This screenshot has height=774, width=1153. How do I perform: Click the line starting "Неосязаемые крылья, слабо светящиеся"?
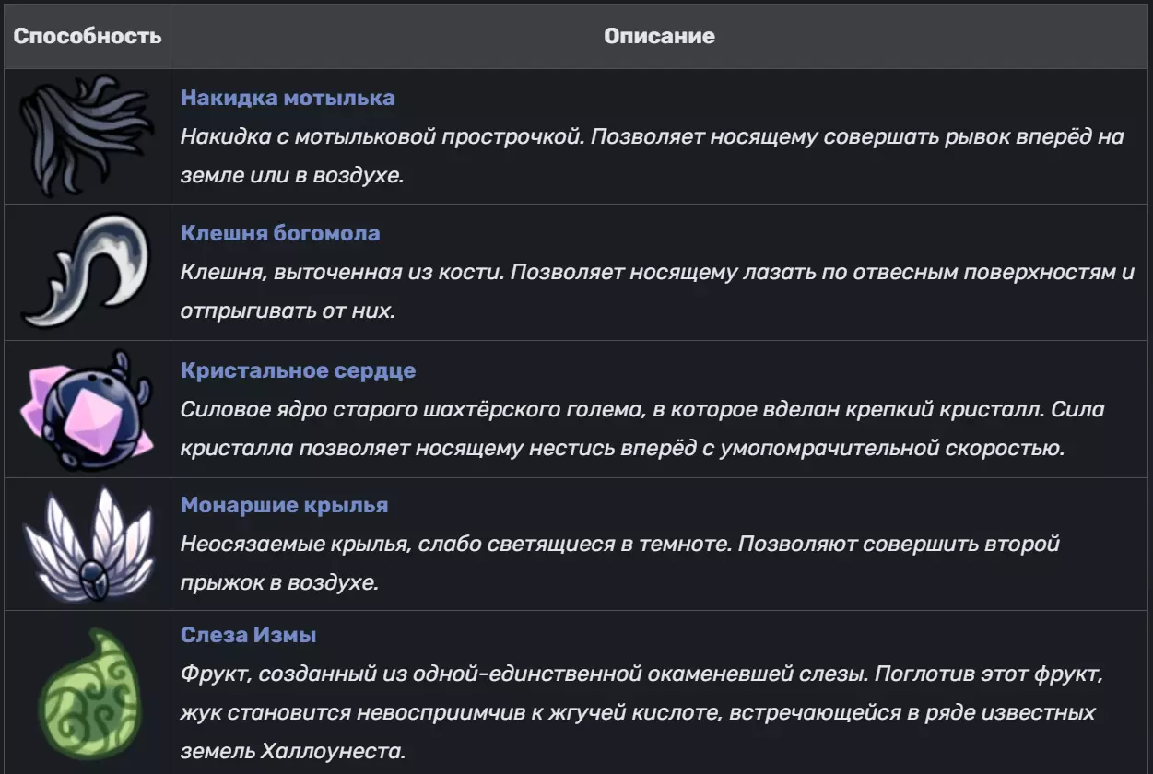click(619, 544)
